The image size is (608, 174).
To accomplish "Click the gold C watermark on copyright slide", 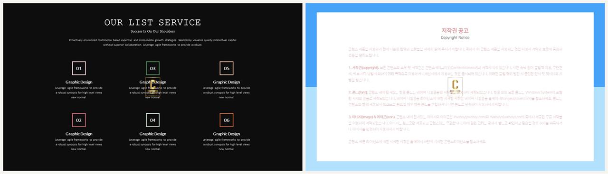I will pyautogui.click(x=455, y=87).
